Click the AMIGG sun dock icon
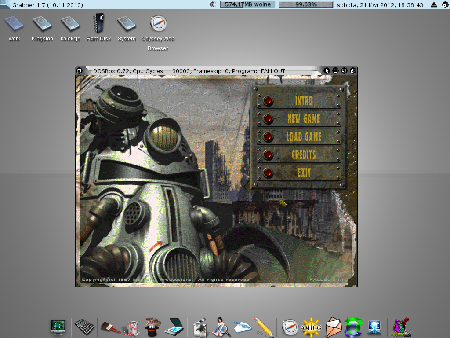 pyautogui.click(x=311, y=327)
